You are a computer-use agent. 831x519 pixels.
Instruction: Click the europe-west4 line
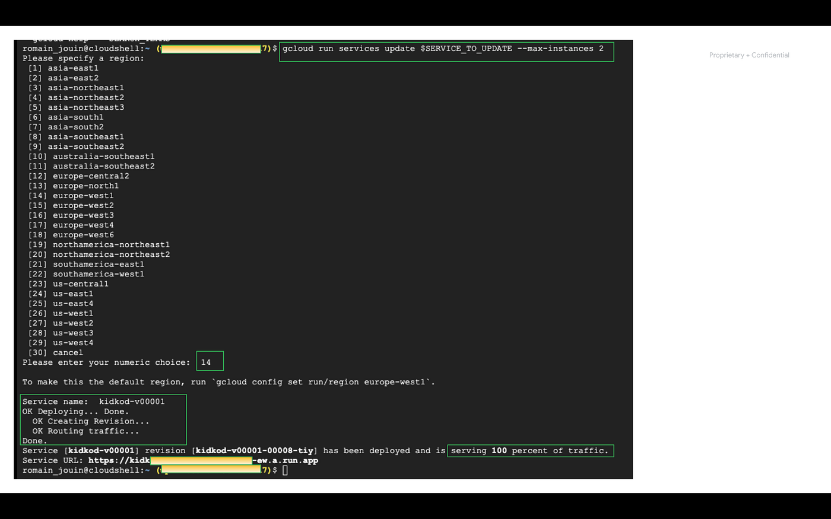71,225
